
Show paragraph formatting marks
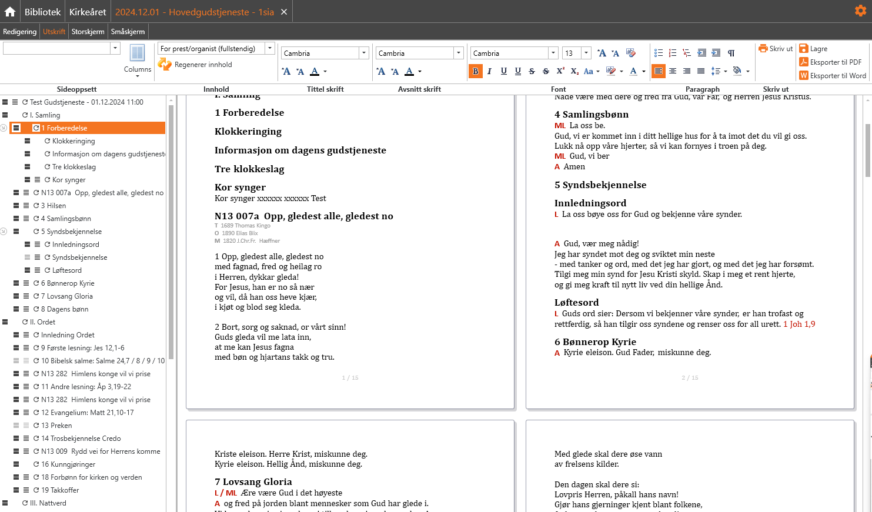[x=731, y=53]
